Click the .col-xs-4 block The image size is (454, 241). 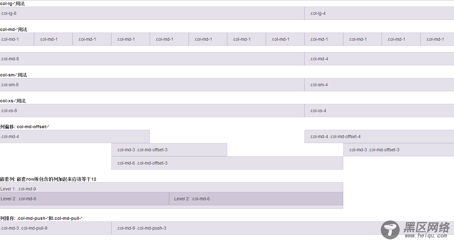click(x=379, y=111)
